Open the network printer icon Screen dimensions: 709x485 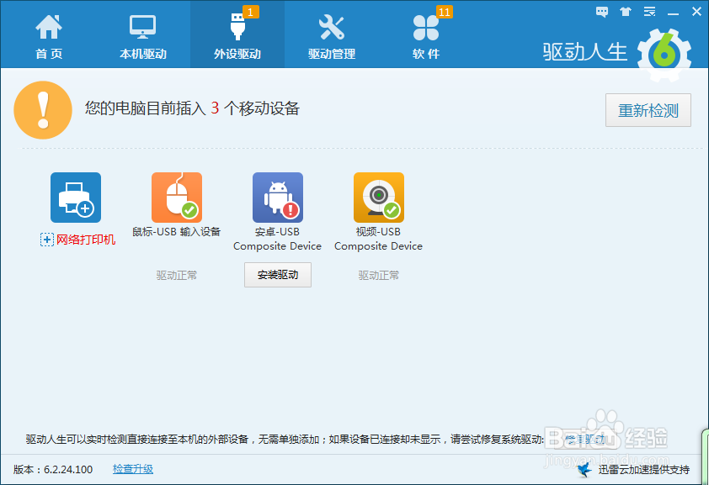[x=76, y=198]
